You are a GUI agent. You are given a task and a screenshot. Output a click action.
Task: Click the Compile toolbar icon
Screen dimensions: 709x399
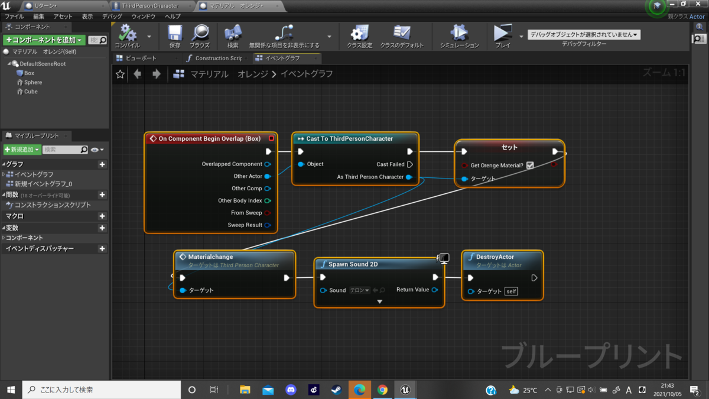(128, 33)
